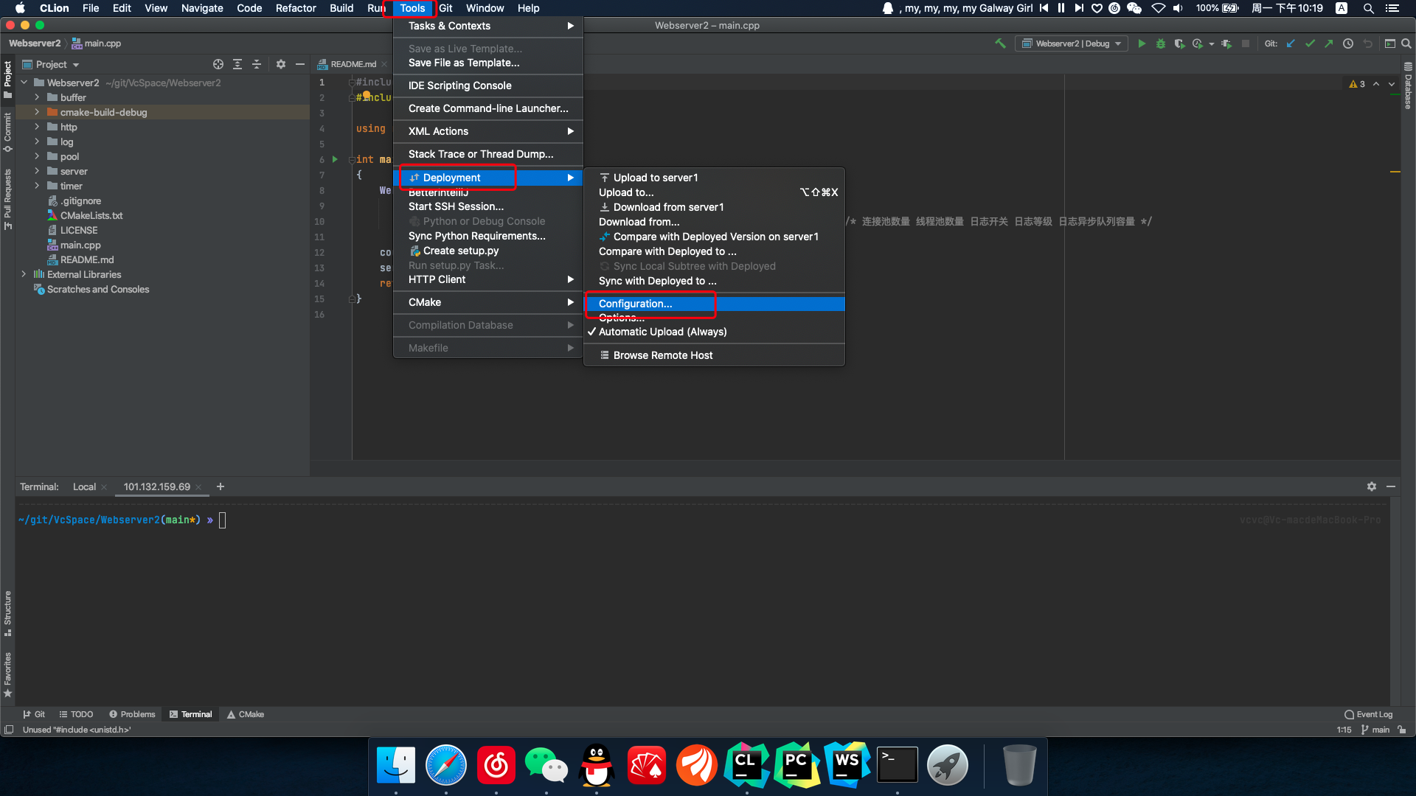Show Git history clock icon
The width and height of the screenshot is (1416, 796).
pyautogui.click(x=1348, y=43)
